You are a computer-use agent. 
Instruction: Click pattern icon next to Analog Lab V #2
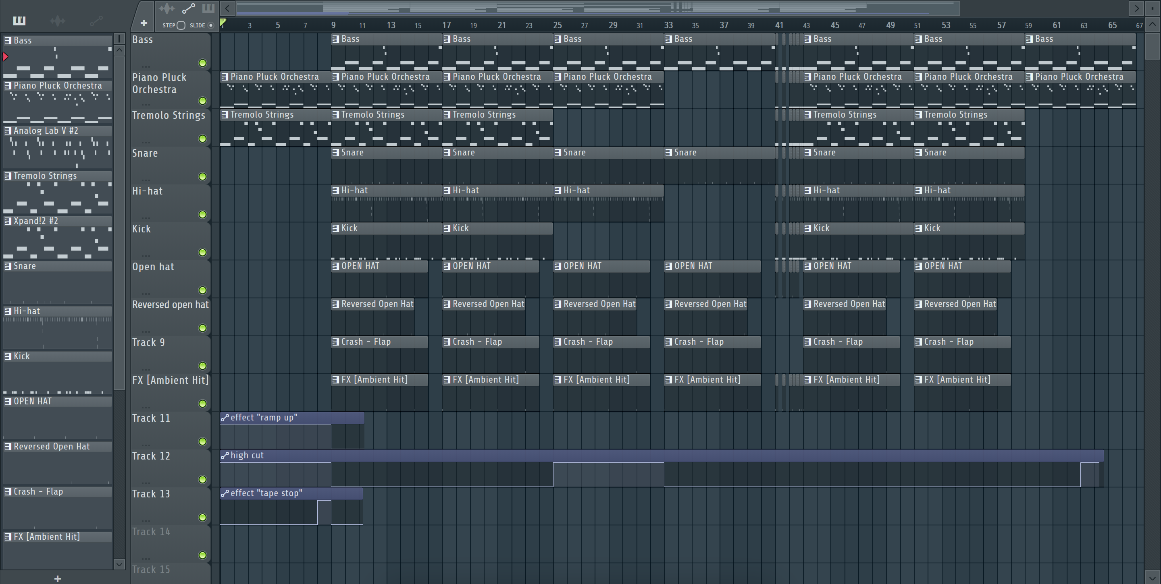tap(8, 130)
